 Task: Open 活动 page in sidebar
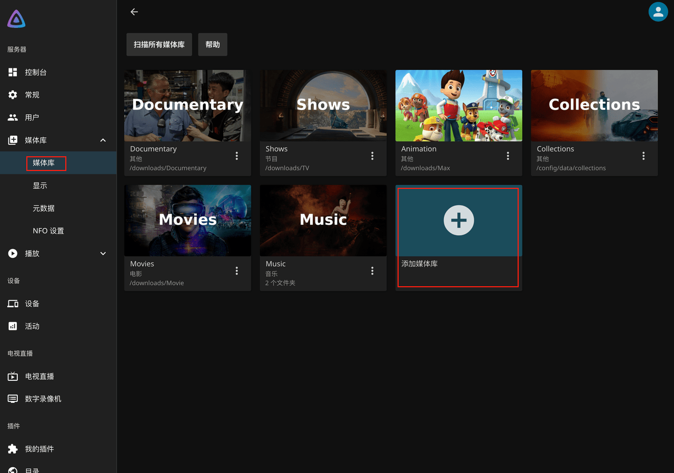58,326
